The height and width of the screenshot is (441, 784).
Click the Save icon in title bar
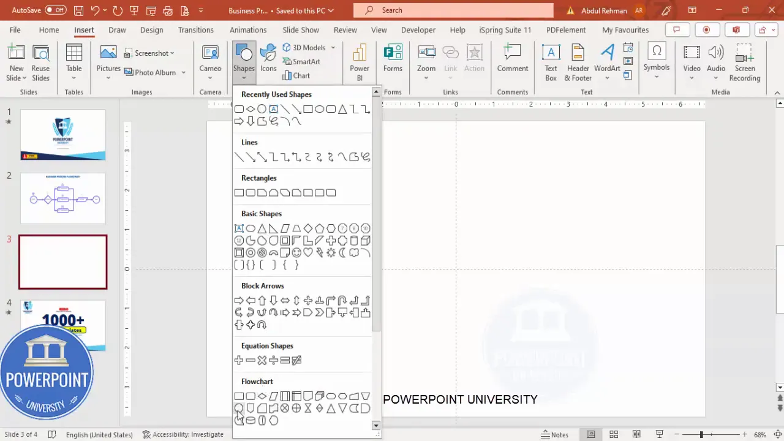(78, 10)
